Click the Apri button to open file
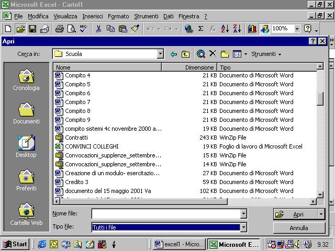The height and width of the screenshot is (251, 335). [295, 214]
